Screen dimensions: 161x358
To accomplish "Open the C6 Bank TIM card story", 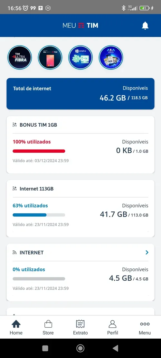I will click(50, 57).
